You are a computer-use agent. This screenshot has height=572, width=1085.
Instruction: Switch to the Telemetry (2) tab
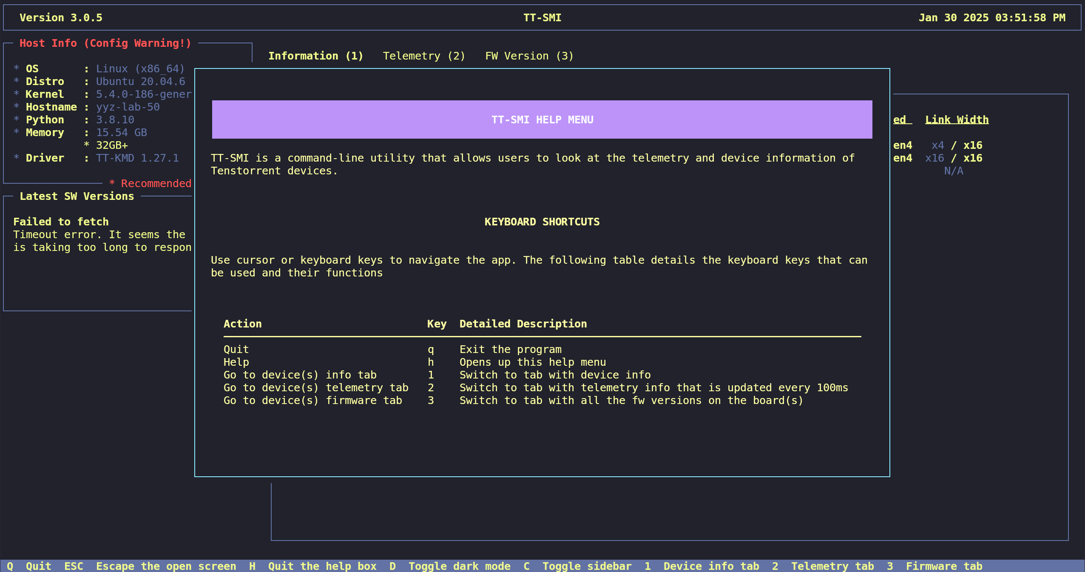click(x=424, y=56)
